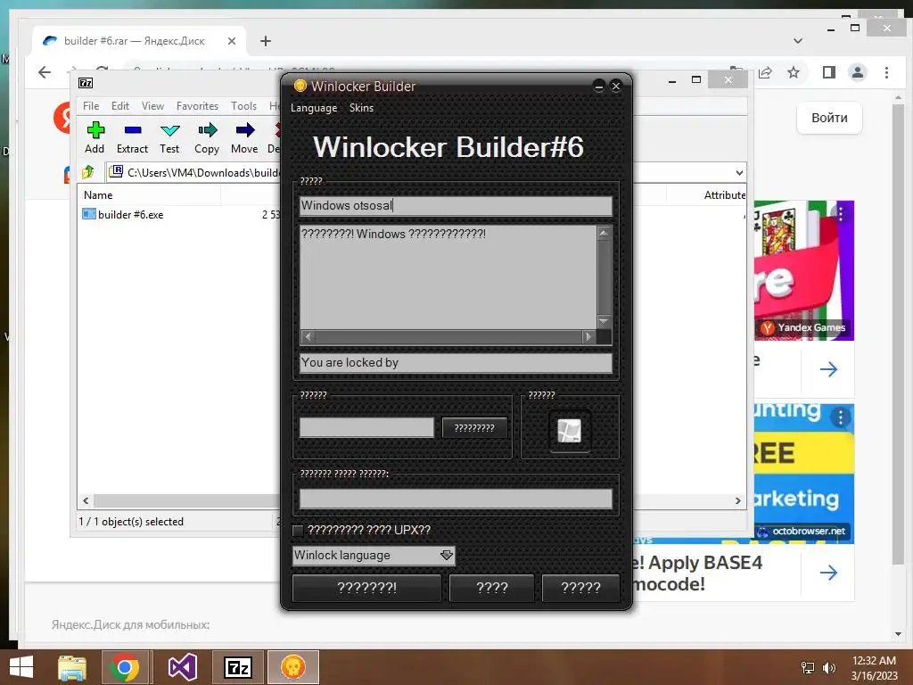Expand 7-Zip address path dropdown
The image size is (913, 685).
click(x=739, y=172)
